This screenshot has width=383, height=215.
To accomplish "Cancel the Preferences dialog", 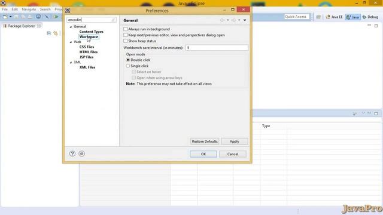I will tap(233, 154).
